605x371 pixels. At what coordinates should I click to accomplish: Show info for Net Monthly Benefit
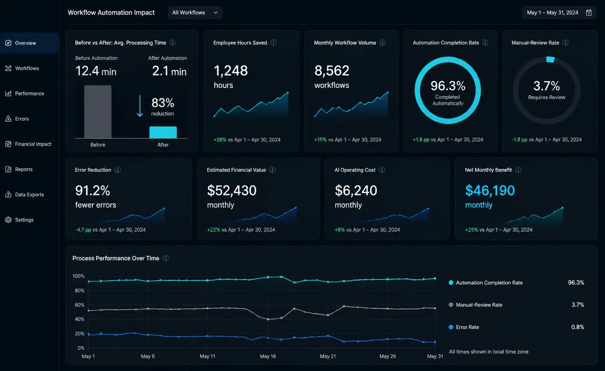tap(518, 170)
